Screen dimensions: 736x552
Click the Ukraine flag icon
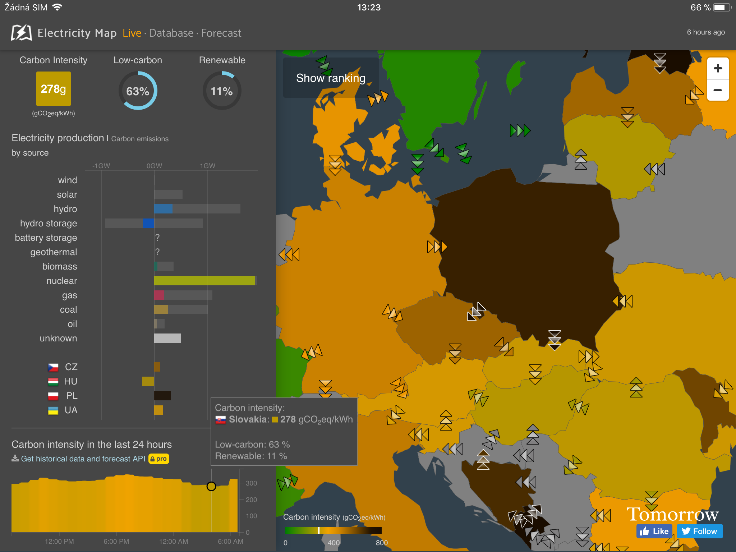pyautogui.click(x=53, y=410)
